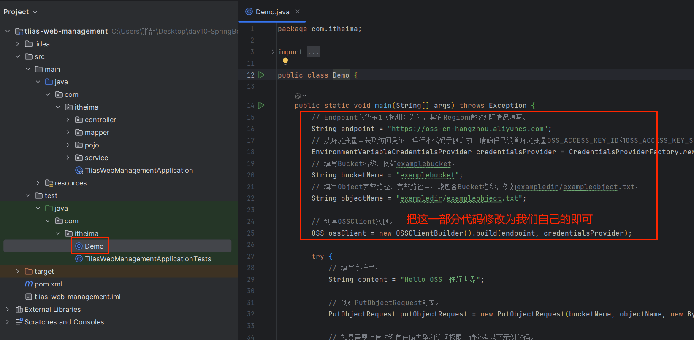This screenshot has width=694, height=340.
Task: Expand the mapper package
Action: point(68,132)
